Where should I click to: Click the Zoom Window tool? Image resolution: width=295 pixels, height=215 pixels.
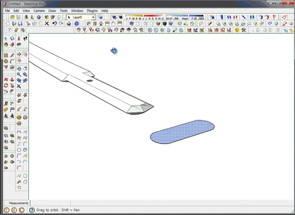point(25,75)
